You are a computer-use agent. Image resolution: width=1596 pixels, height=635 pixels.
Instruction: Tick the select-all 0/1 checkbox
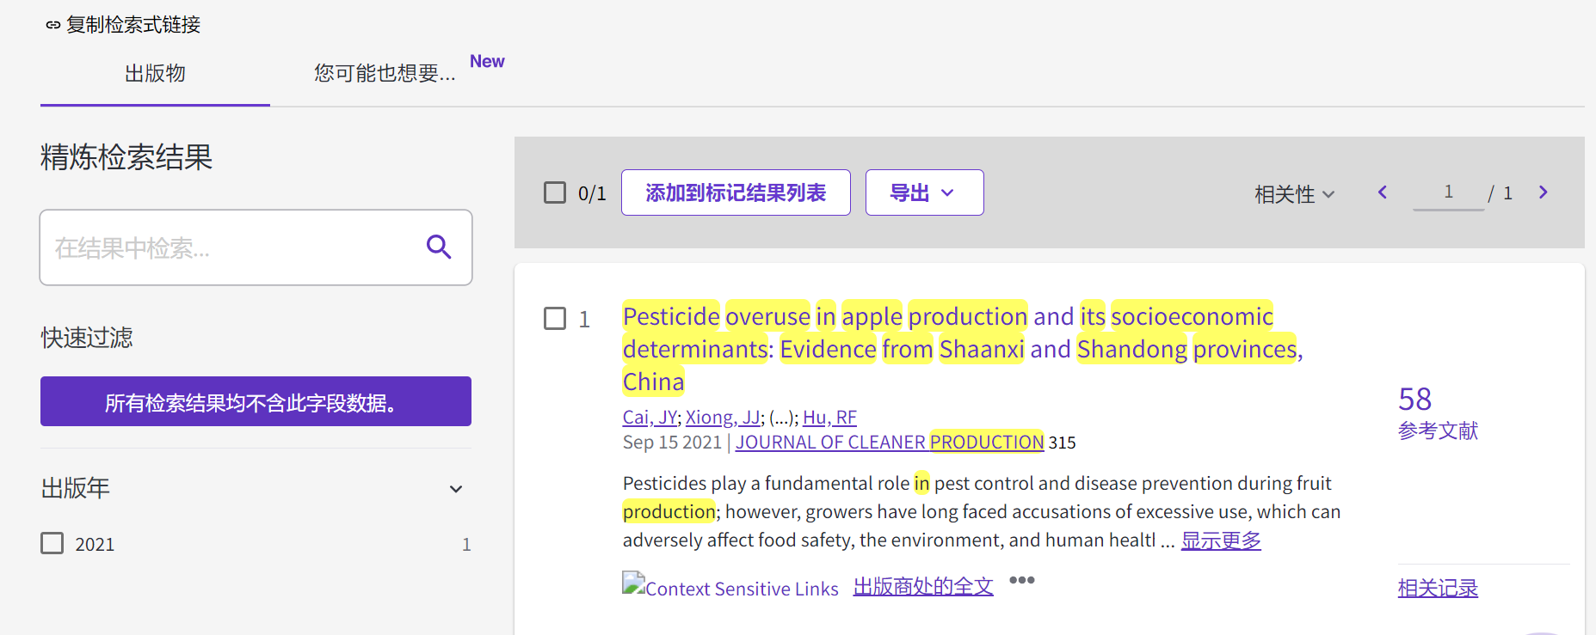pos(555,192)
